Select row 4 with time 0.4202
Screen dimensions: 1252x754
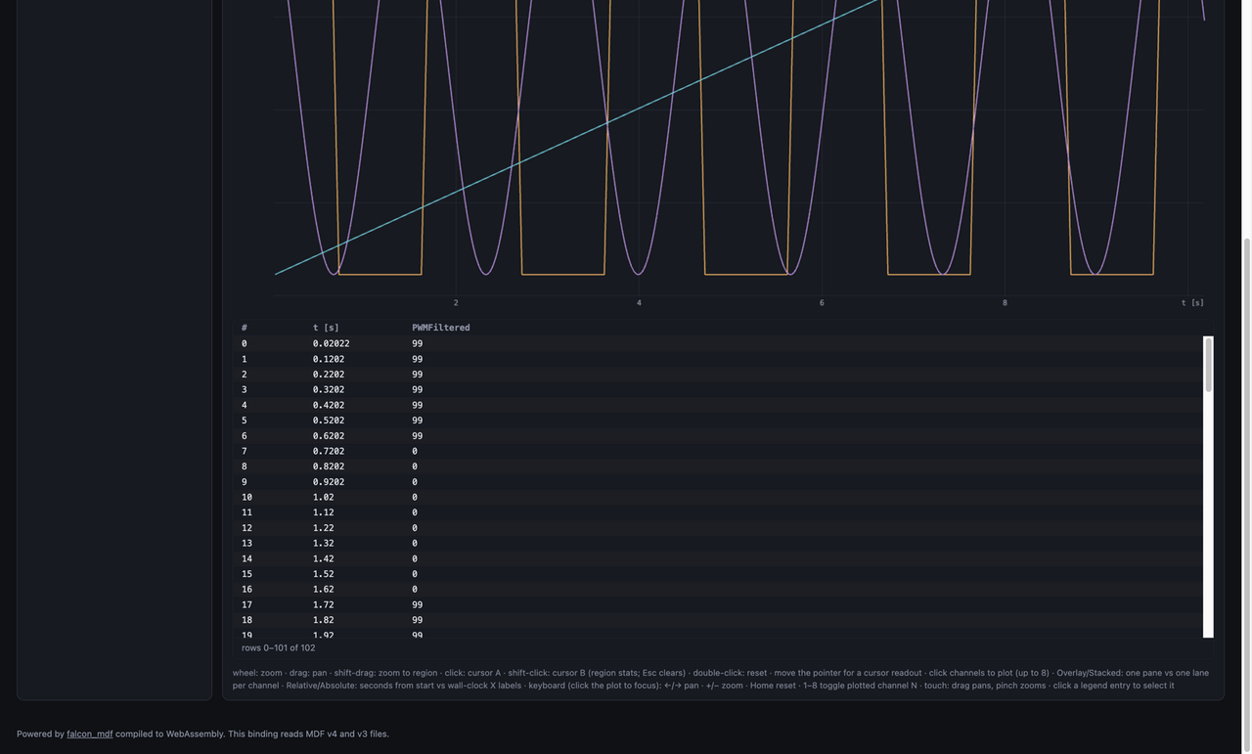coord(720,405)
